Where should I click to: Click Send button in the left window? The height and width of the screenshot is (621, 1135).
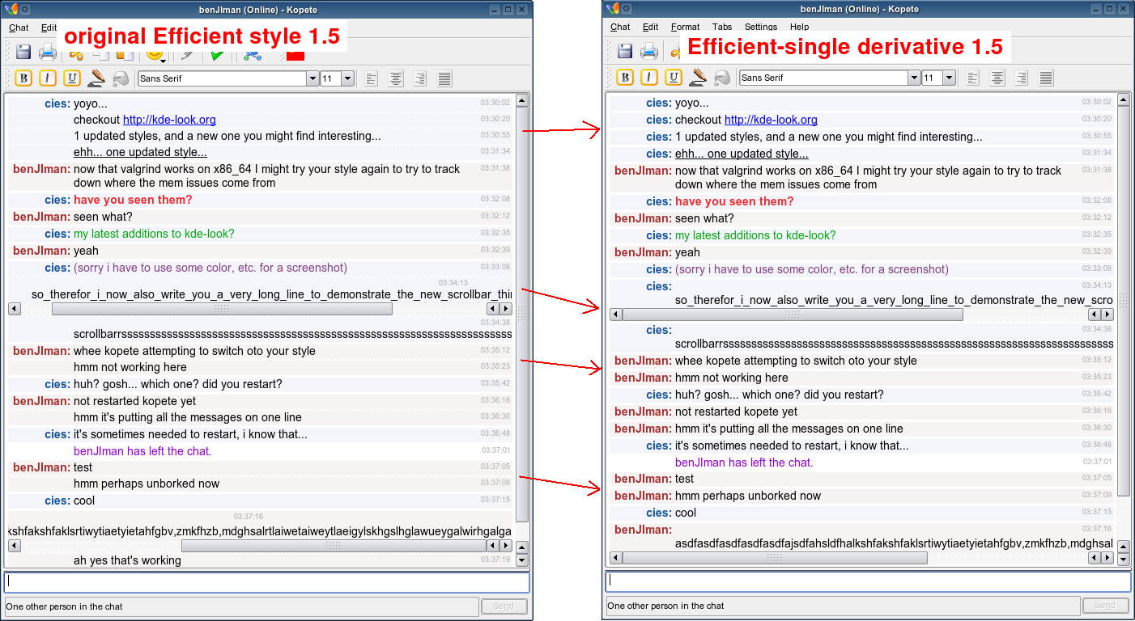pos(504,606)
